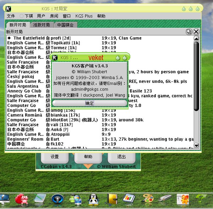
Task: Open the 下棋 menu
Action: click(29, 16)
